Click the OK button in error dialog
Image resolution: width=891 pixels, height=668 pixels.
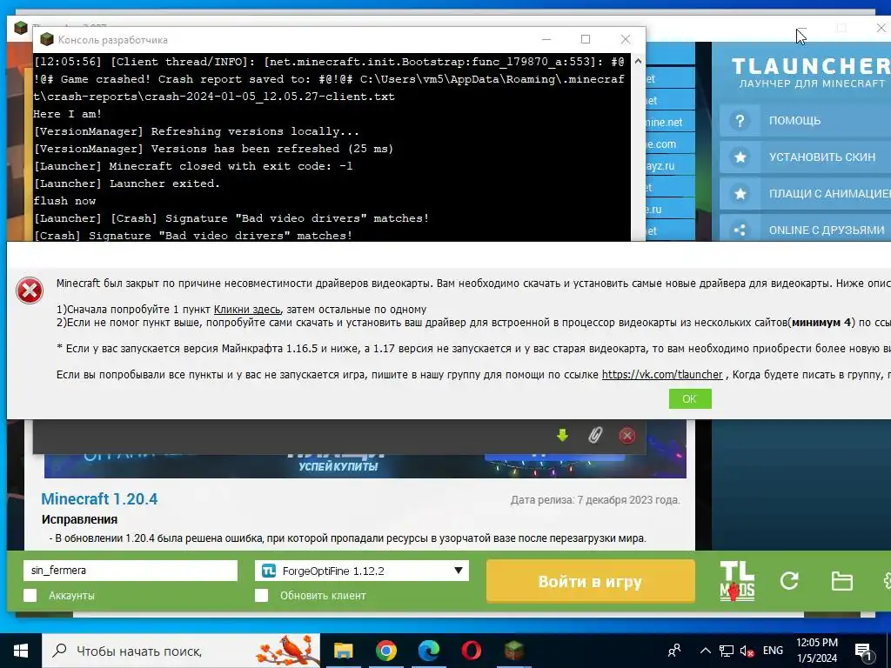690,398
